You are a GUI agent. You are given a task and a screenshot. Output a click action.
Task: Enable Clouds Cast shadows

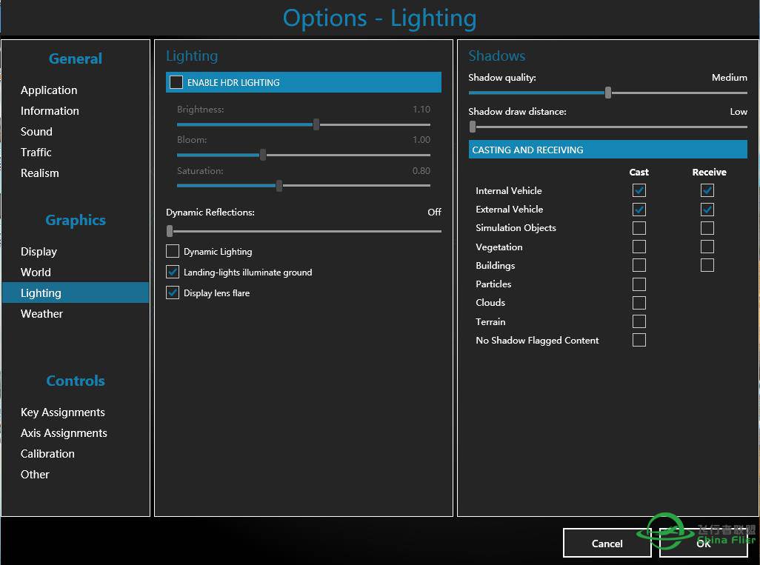click(x=639, y=303)
